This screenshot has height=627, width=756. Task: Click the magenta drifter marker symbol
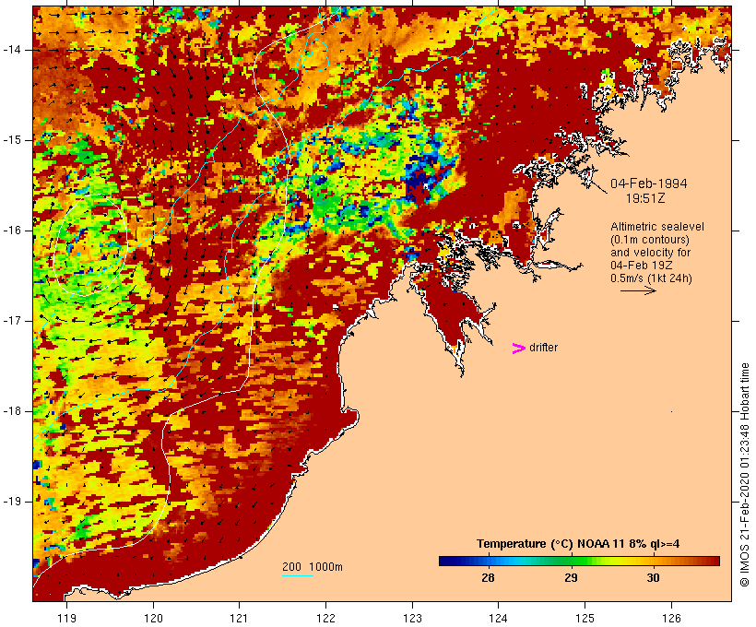click(x=519, y=349)
